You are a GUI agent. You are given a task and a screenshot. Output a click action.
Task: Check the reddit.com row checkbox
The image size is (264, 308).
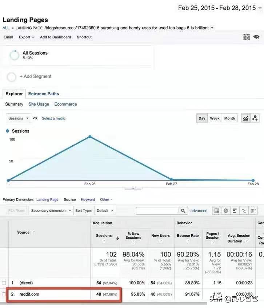(x=4, y=294)
